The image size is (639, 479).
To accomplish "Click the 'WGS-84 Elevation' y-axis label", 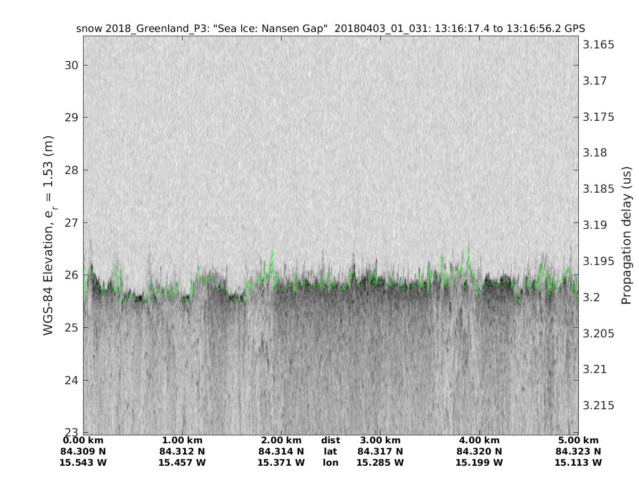I will point(49,240).
